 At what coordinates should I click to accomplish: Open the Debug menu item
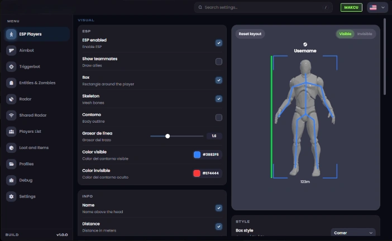(x=37, y=180)
